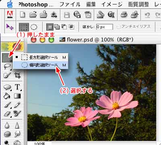Open the イメージ menu
Screen dimensions: 161x145
pyautogui.click(x=112, y=4)
